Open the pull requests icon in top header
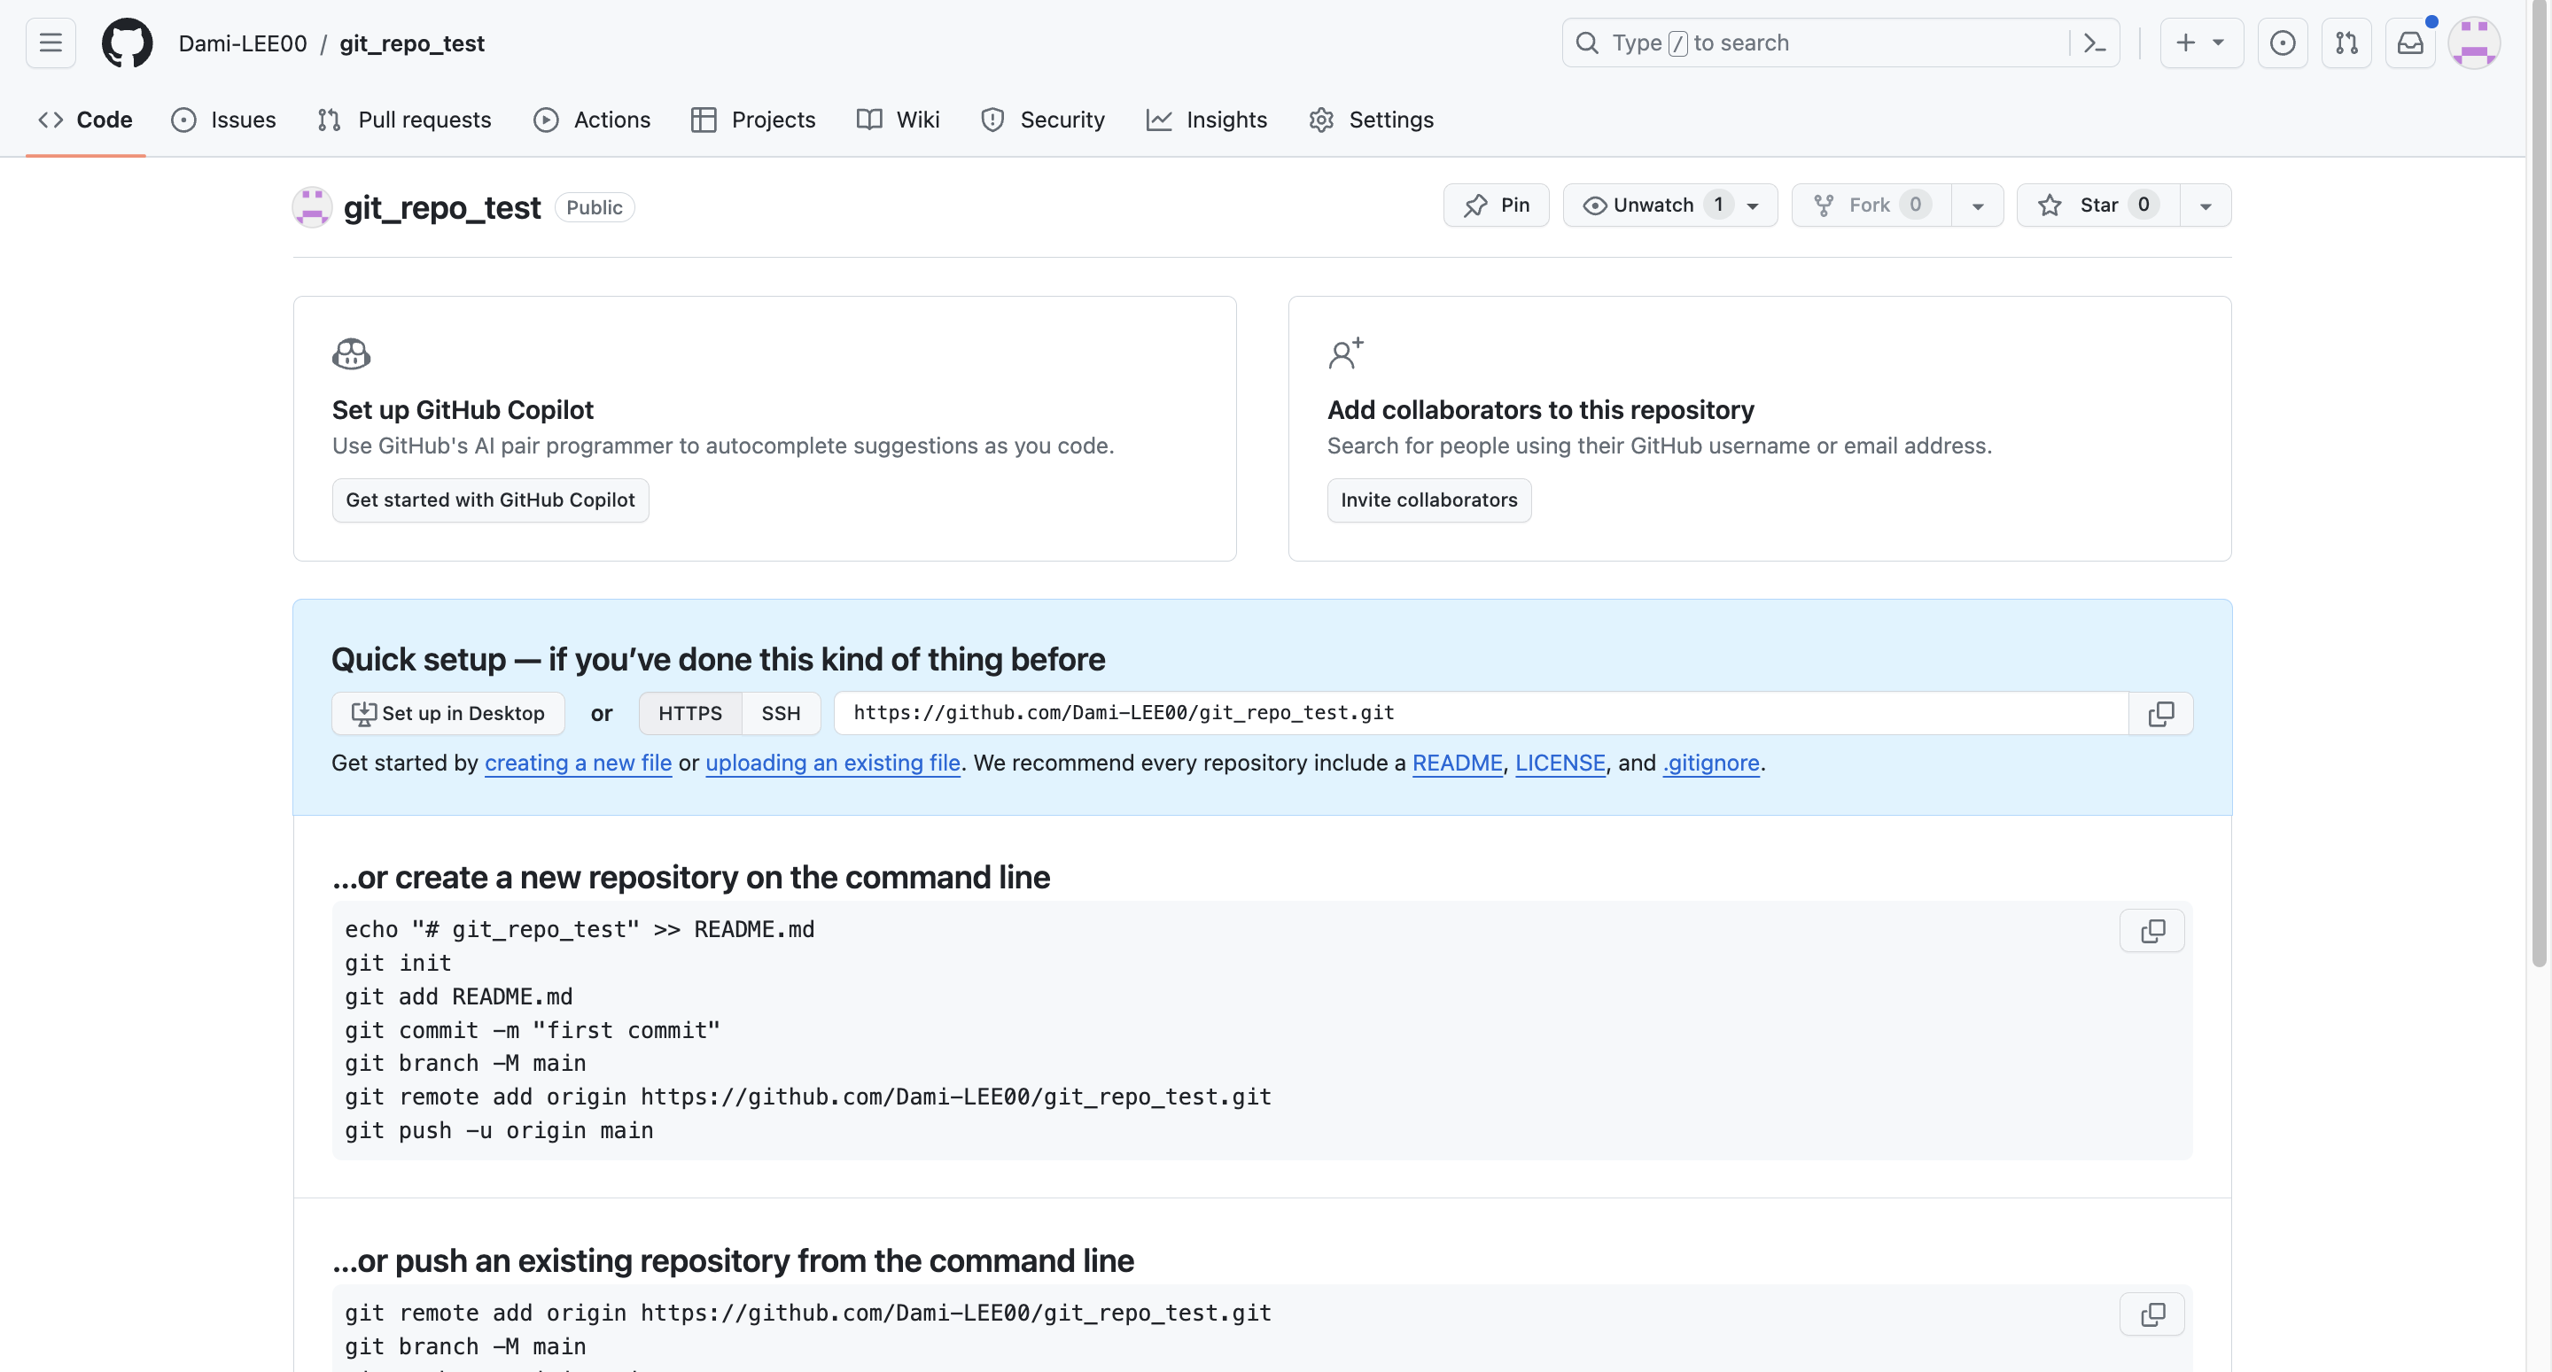This screenshot has width=2552, height=1372. pos(2346,43)
